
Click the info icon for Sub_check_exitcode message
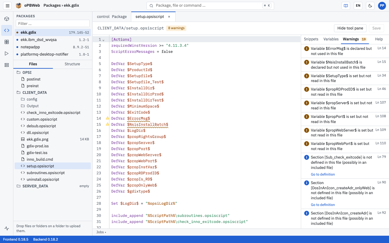point(307,157)
